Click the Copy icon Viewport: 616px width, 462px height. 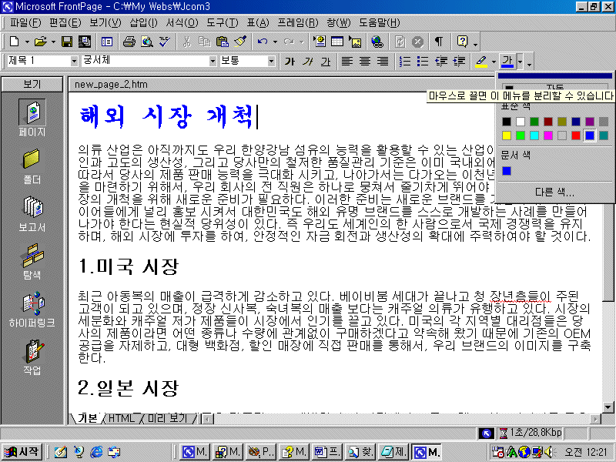point(204,42)
